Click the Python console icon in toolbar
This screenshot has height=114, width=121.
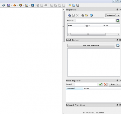70,5
